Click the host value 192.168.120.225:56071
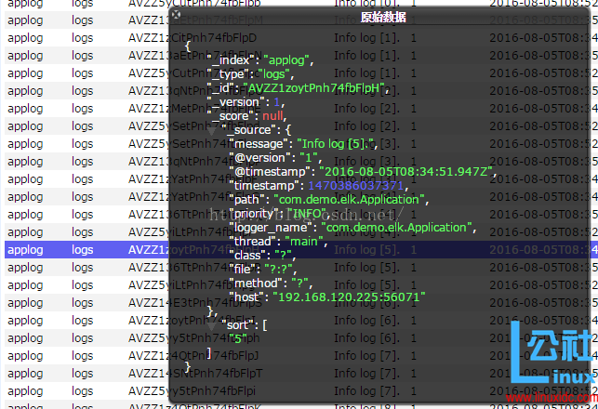Viewport: 598px width, 409px height. (x=349, y=297)
